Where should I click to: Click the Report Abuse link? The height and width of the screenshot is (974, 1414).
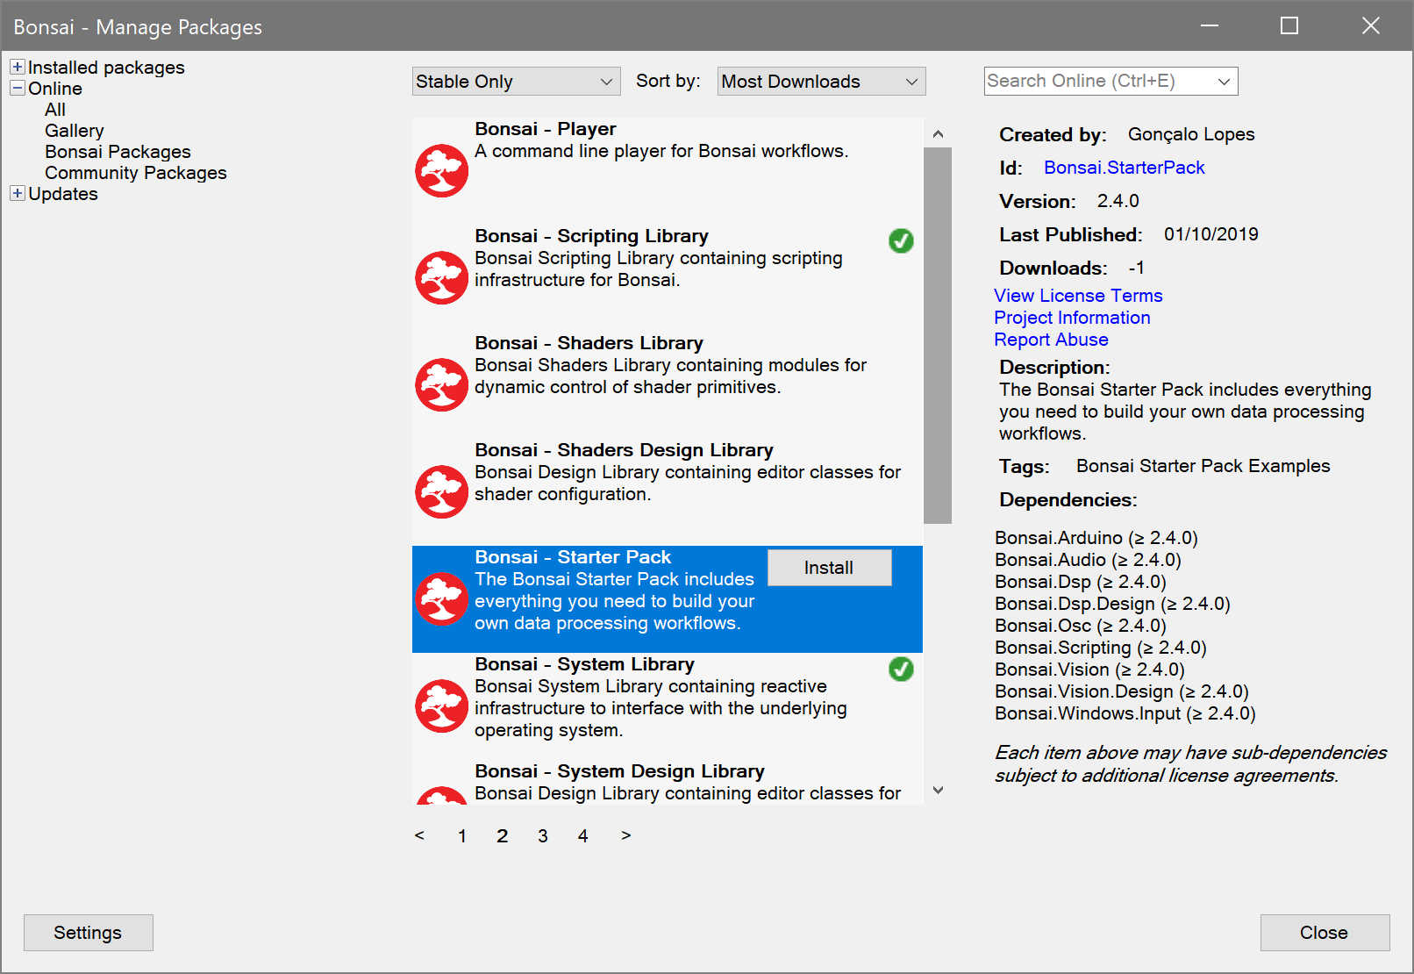point(1051,340)
